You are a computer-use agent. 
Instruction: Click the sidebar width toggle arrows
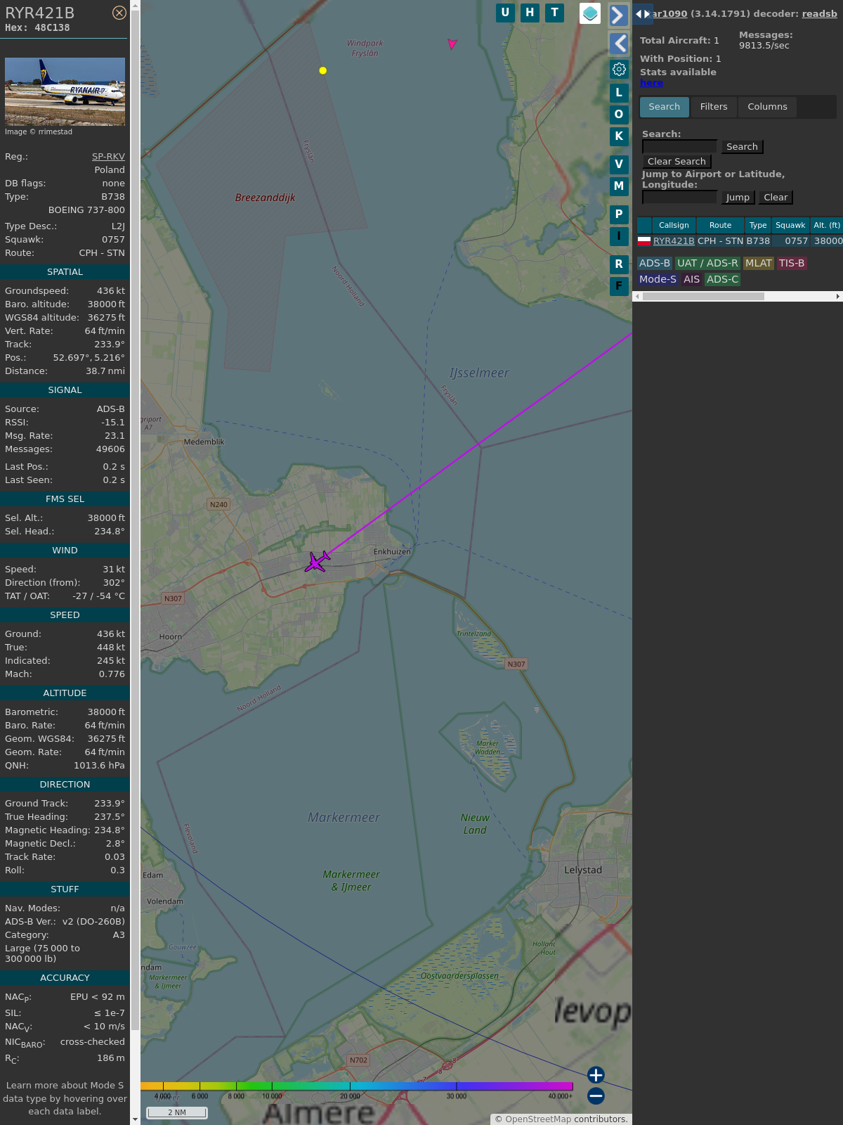pyautogui.click(x=642, y=14)
